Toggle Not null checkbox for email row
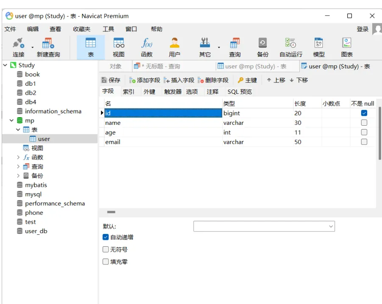The width and height of the screenshot is (382, 304). pos(364,142)
